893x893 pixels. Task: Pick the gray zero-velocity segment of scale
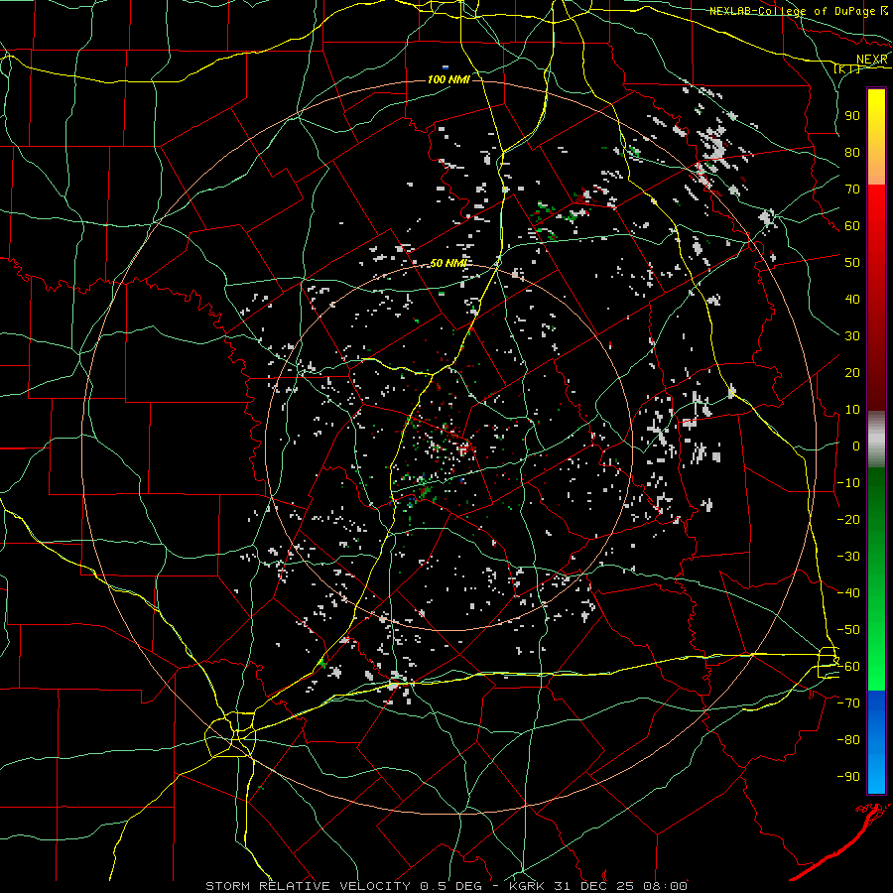tap(876, 439)
